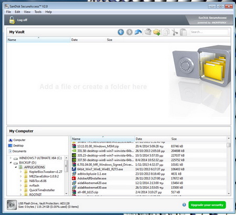Image resolution: width=236 pixels, height=215 pixels.
Task: Open the View menu
Action: [x=27, y=12]
